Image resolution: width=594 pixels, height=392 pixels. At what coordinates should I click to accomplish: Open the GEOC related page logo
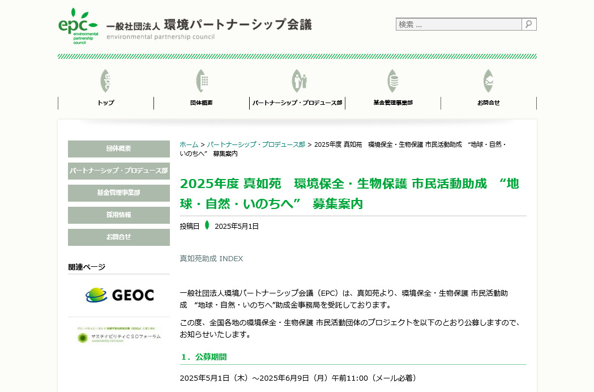pyautogui.click(x=118, y=295)
